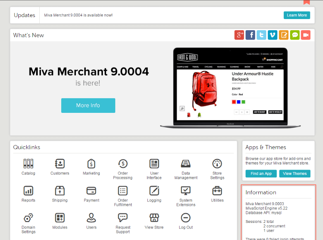The height and width of the screenshot is (240, 323).
Task: Click the Learn More button
Action: (297, 15)
